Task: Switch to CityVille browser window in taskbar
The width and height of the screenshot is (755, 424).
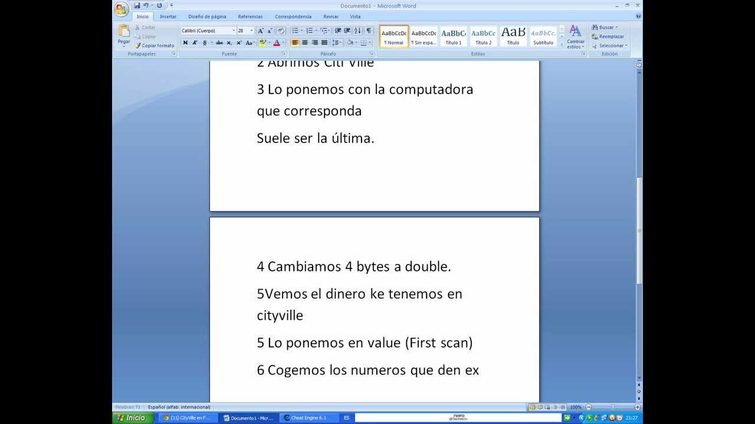Action: coord(187,418)
